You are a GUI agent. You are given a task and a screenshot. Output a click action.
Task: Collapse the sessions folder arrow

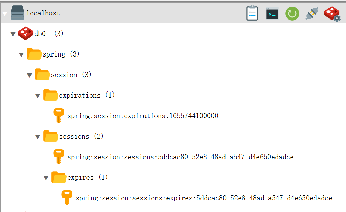coord(38,137)
